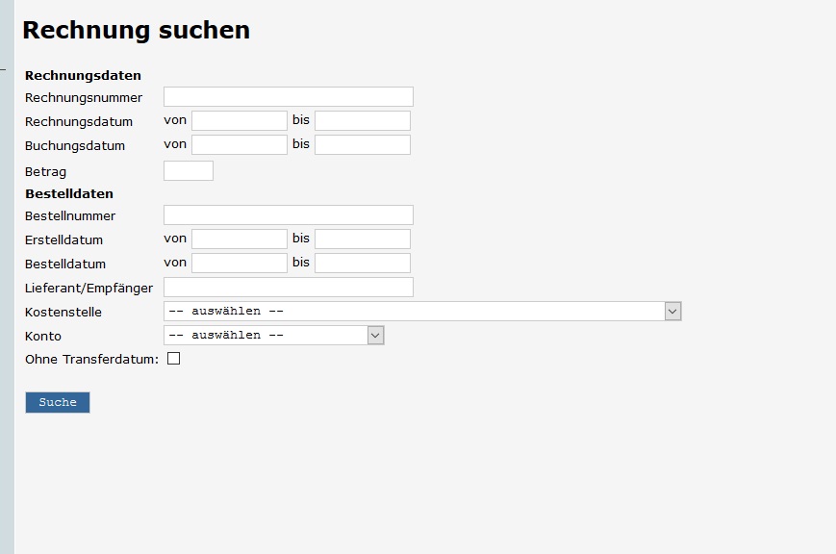Select the Betrag input field
836x554 pixels.
coord(188,171)
